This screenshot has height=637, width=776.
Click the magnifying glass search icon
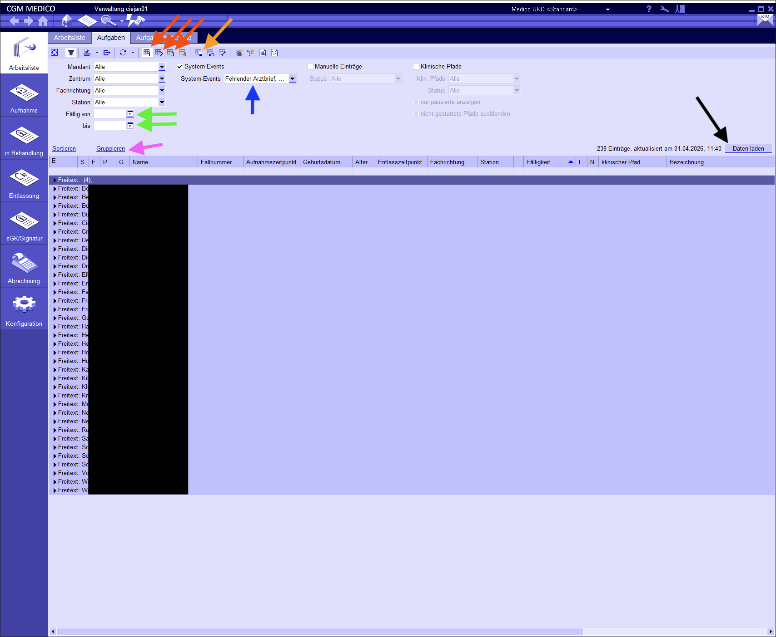(x=108, y=20)
